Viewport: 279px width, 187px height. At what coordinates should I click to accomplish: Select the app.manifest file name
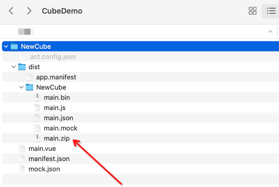(x=56, y=77)
